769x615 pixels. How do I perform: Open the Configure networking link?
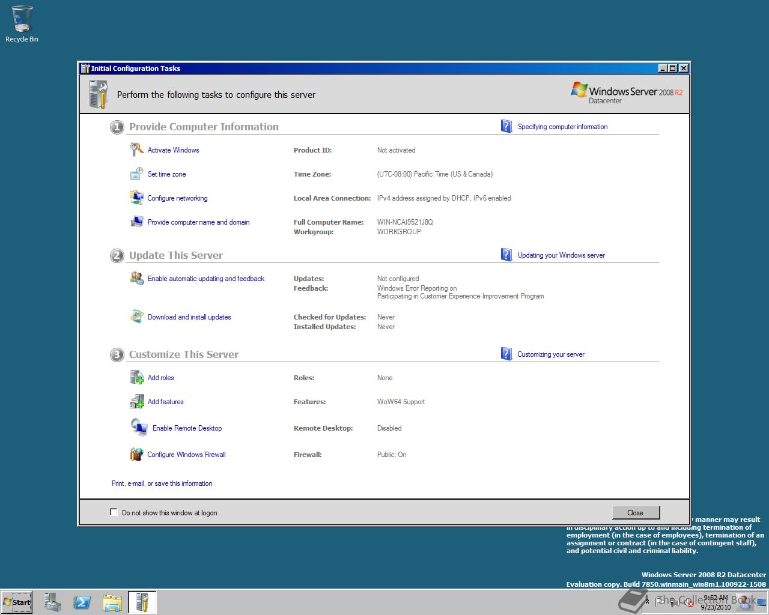[x=177, y=198]
